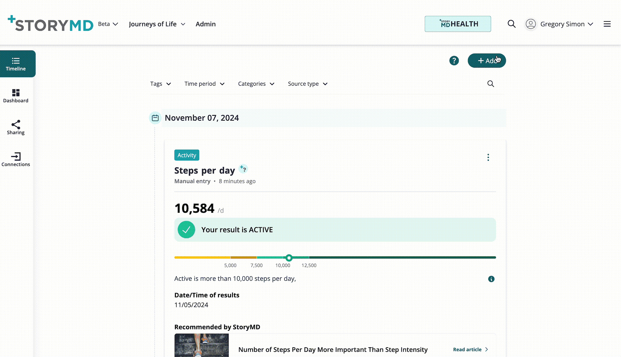
Task: Open the Timeline sidebar view
Action: [x=16, y=64]
